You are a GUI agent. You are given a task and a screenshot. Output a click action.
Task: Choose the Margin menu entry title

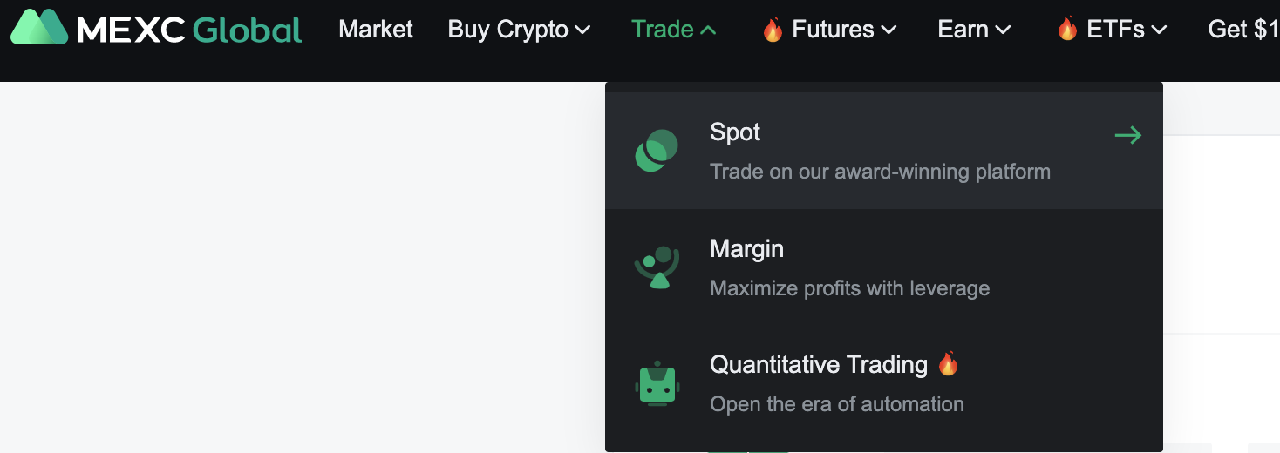point(746,249)
